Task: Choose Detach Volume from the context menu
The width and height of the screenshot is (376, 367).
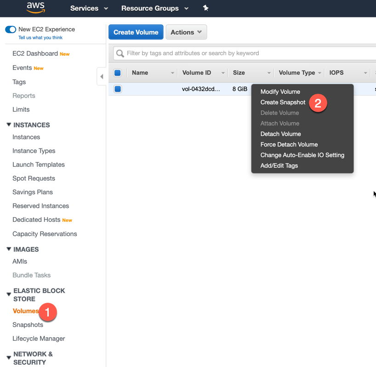Action: 280,134
